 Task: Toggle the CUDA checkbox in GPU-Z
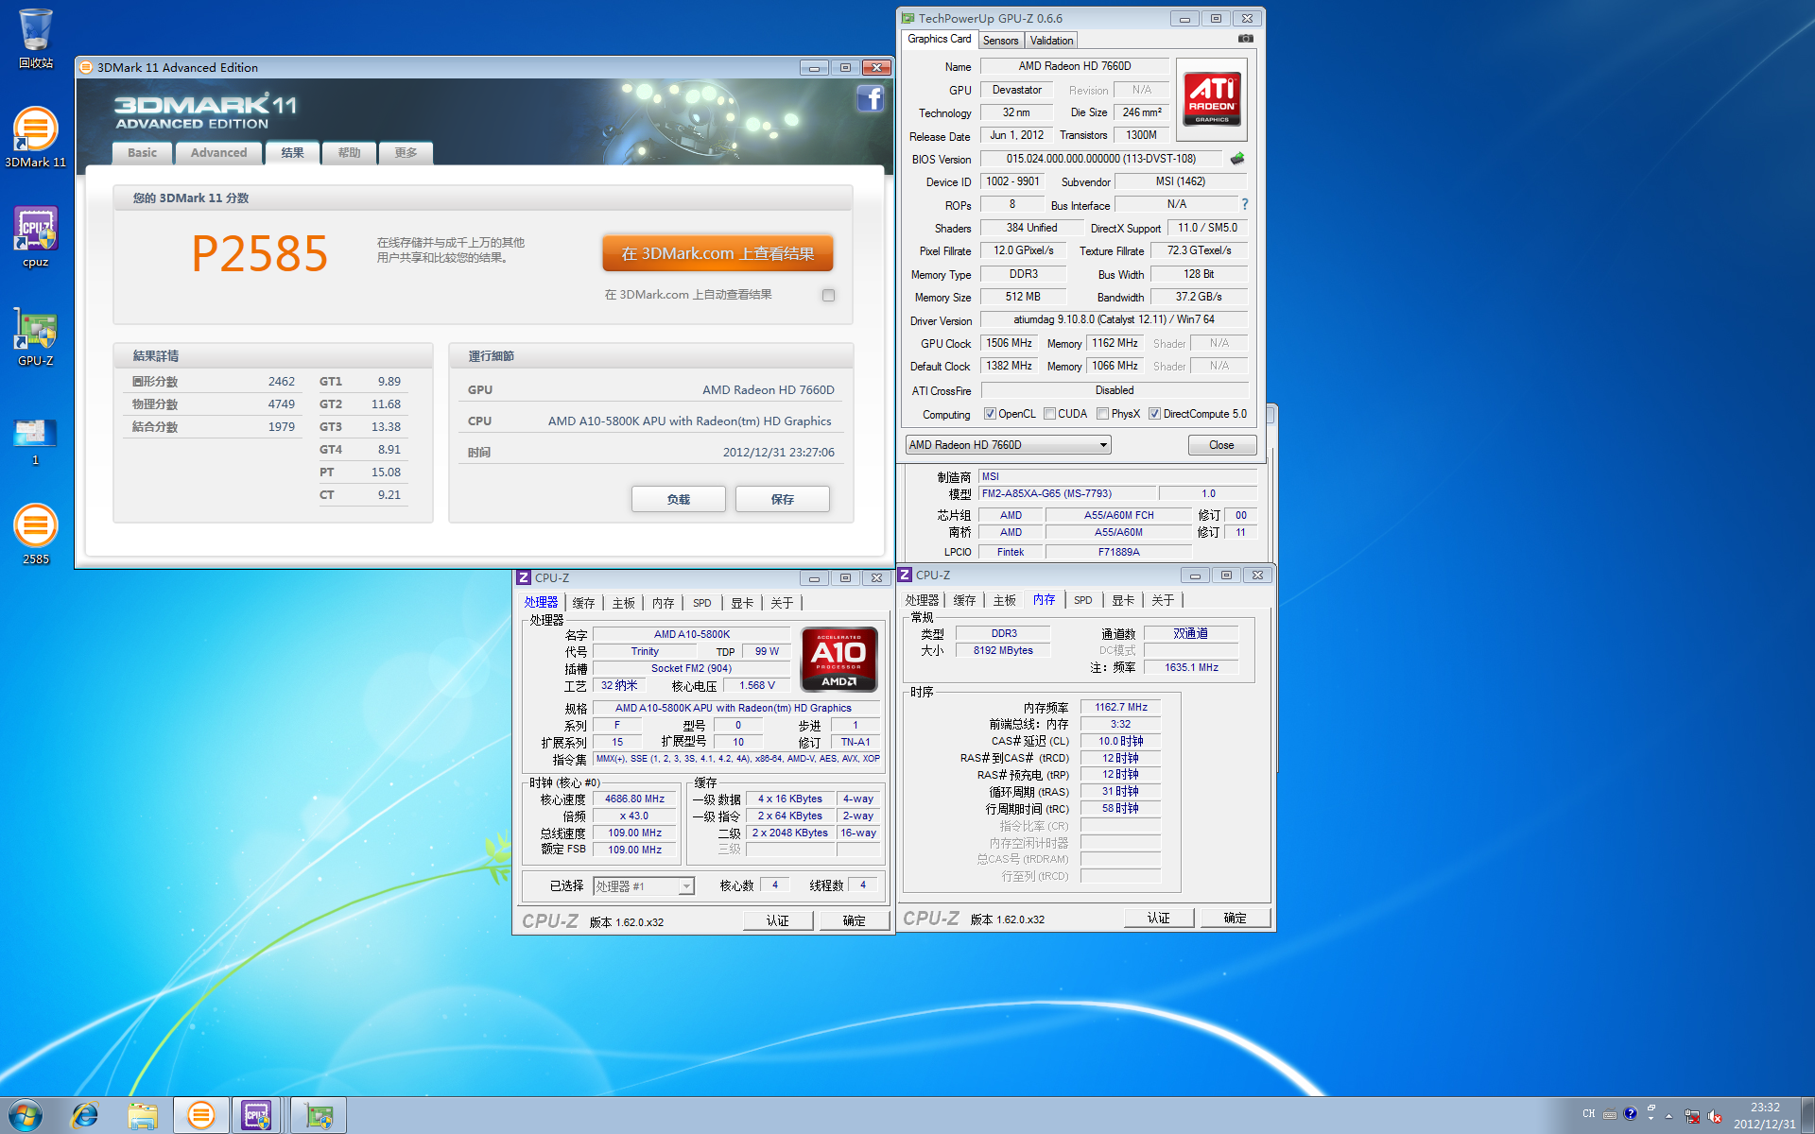tap(1049, 414)
